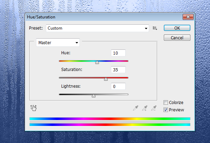Open the Preset dropdown showing Custom

[98, 28]
